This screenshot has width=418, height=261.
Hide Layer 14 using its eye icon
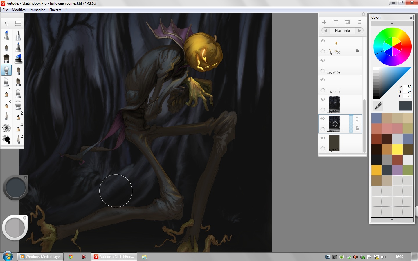pyautogui.click(x=323, y=80)
